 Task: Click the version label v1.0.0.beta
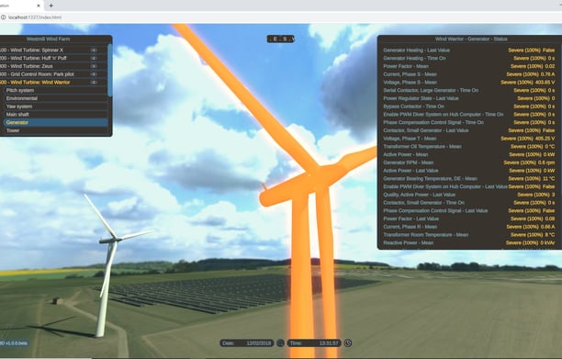point(14,343)
